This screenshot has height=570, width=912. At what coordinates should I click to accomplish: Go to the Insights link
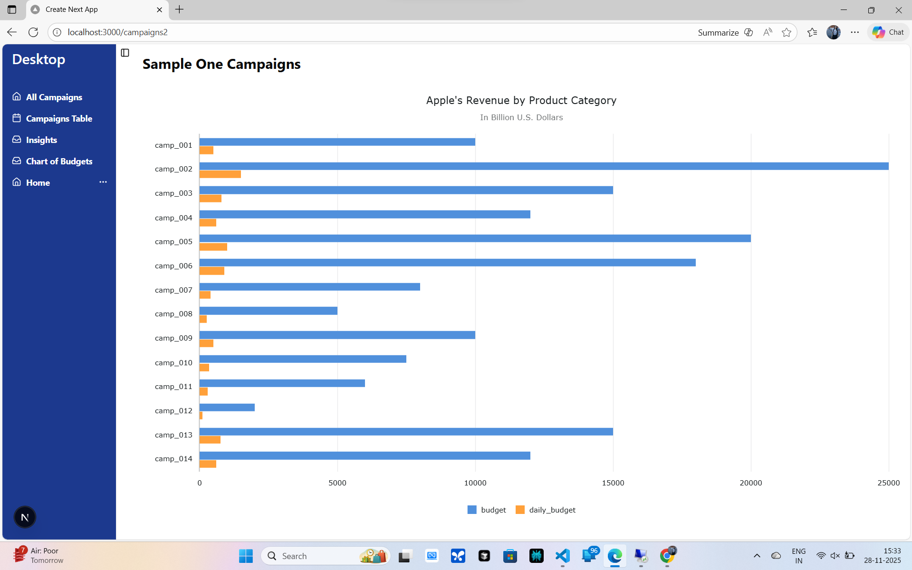[41, 140]
